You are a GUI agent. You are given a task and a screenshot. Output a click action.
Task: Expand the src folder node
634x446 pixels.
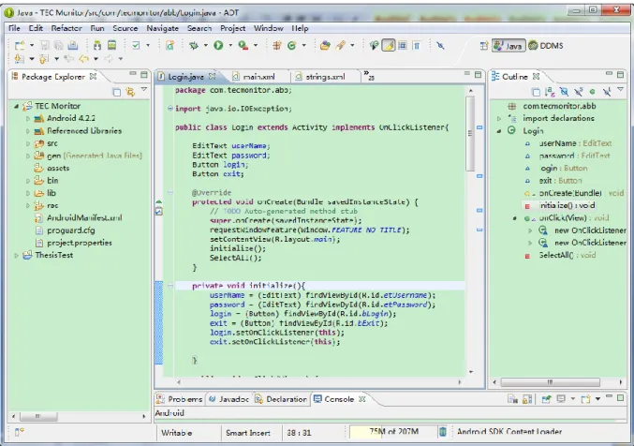pos(28,143)
